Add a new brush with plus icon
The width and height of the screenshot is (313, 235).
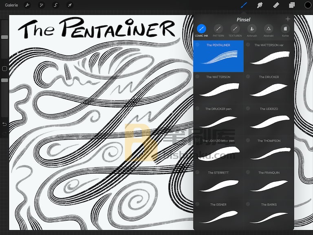(288, 19)
